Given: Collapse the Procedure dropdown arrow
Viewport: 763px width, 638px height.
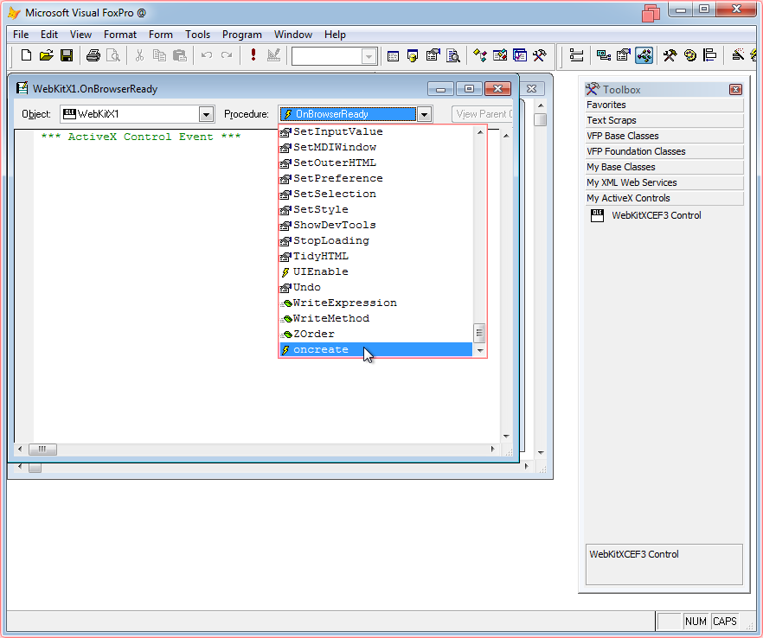Looking at the screenshot, I should [424, 114].
